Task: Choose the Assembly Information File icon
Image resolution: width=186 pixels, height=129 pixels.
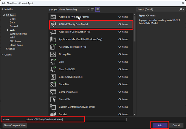Action: (x=53, y=47)
